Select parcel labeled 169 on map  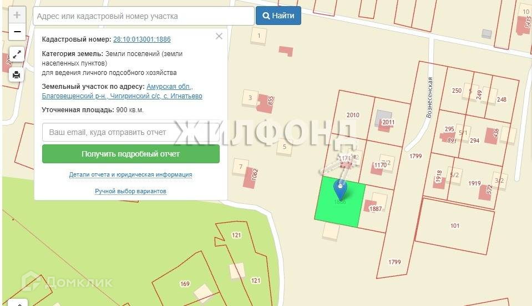point(185,284)
